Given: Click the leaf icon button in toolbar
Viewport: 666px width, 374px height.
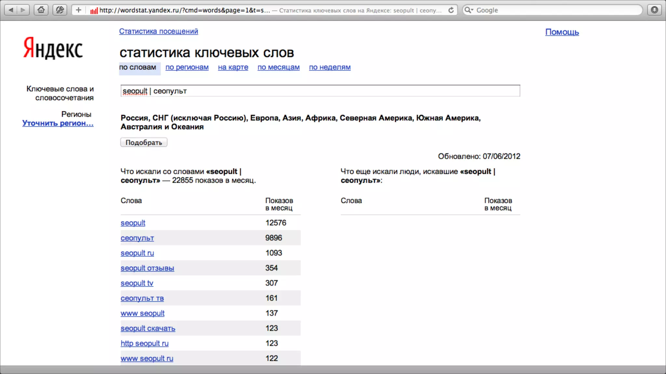Looking at the screenshot, I should 60,10.
